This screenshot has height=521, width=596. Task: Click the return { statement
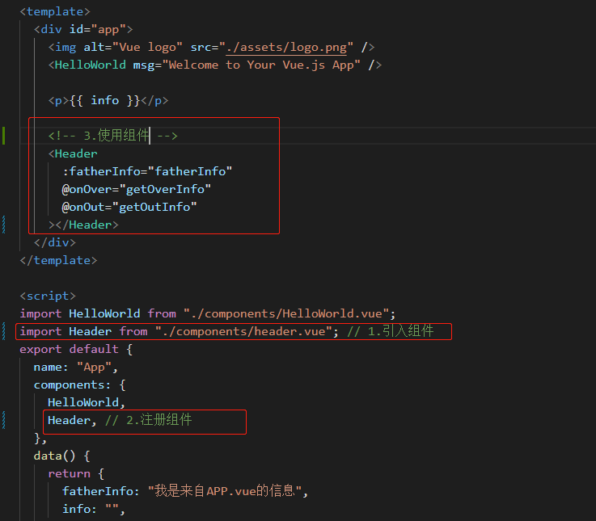(x=76, y=474)
